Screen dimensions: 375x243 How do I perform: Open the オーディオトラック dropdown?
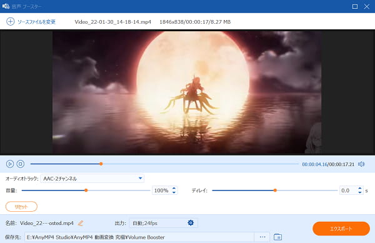pyautogui.click(x=92, y=179)
